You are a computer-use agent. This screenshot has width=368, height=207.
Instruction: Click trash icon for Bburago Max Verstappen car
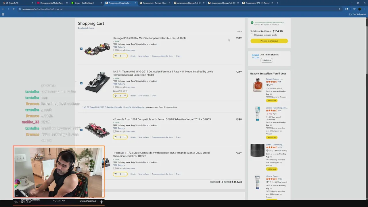[116, 56]
